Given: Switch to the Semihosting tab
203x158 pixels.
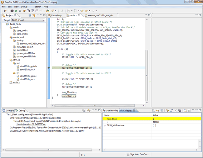Looking at the screenshot, I should (x=112, y=110).
